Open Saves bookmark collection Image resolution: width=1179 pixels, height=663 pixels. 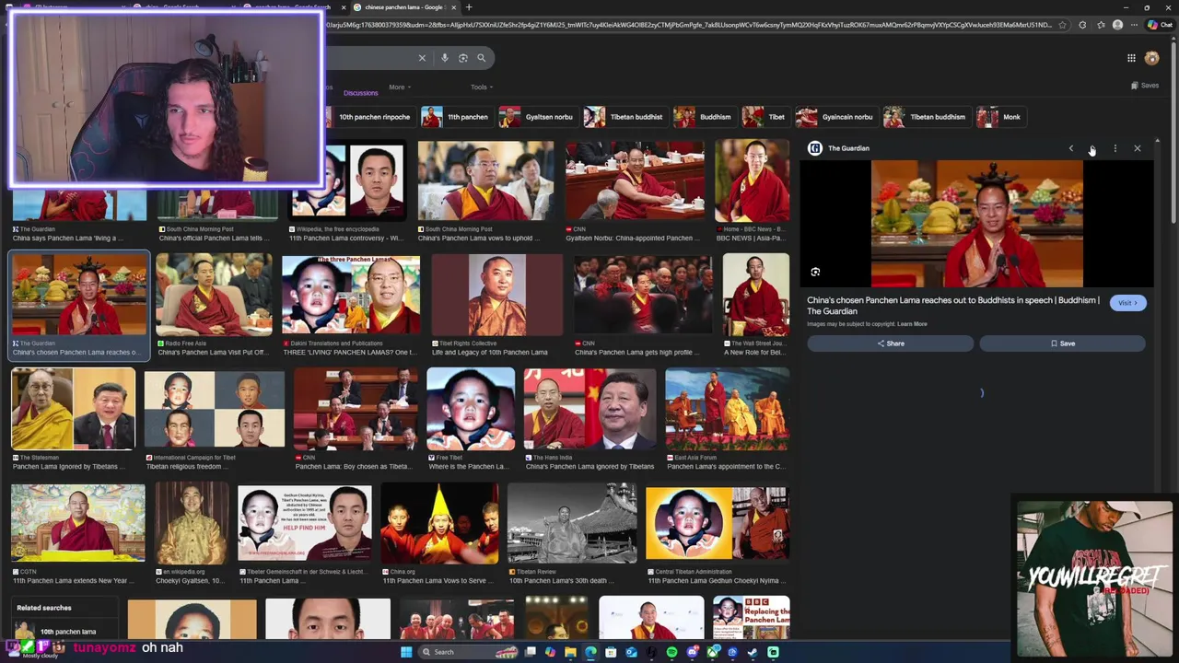1145,86
